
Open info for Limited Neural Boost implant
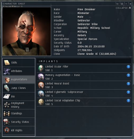point(128,84)
